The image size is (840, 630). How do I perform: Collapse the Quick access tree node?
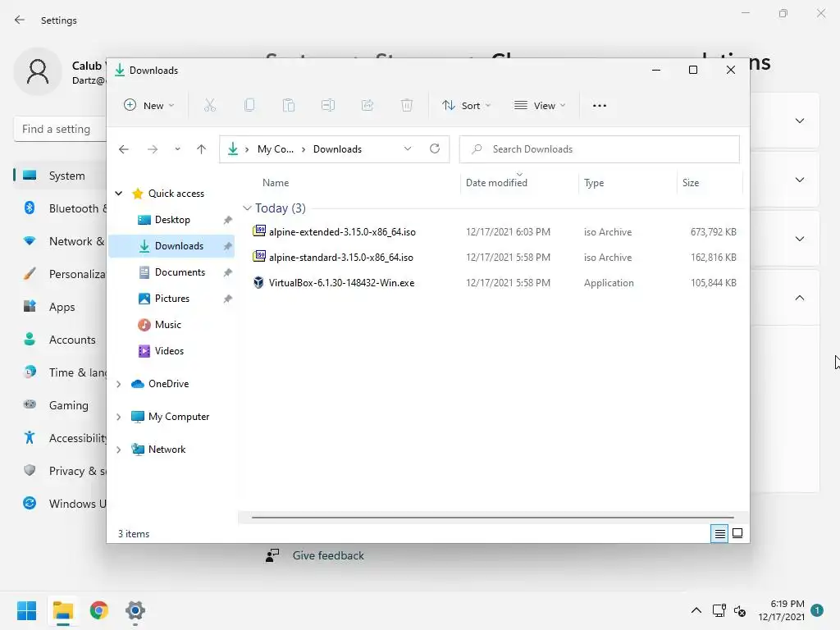(x=119, y=193)
